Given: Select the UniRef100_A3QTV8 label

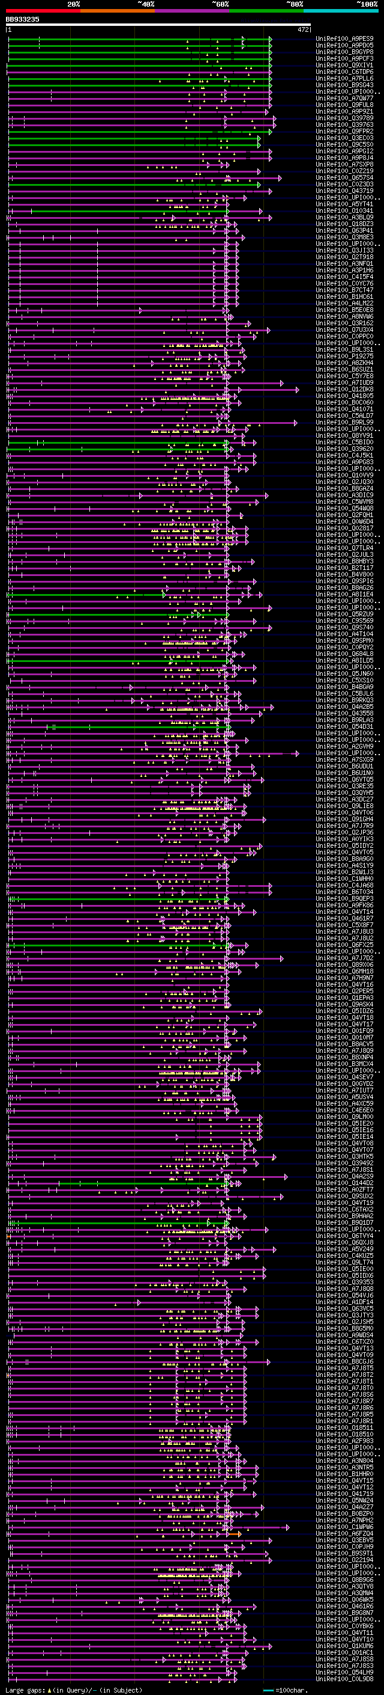Looking at the screenshot, I should click(344, 1586).
